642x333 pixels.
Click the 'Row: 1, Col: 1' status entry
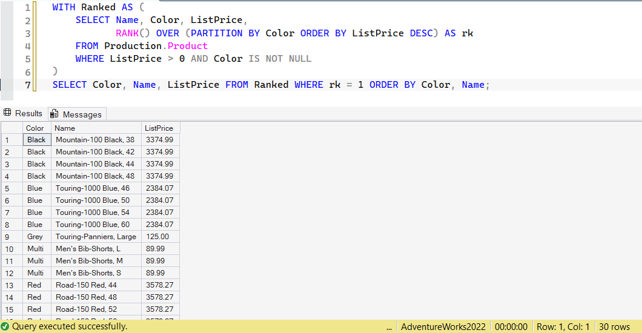coord(563,327)
